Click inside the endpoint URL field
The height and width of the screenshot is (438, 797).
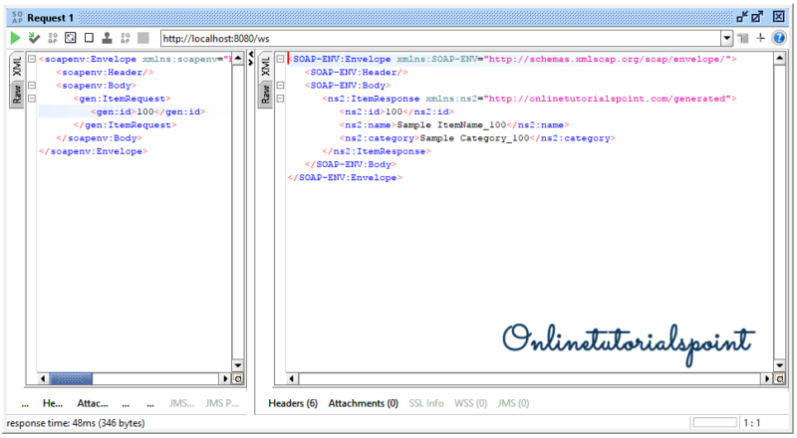point(438,38)
